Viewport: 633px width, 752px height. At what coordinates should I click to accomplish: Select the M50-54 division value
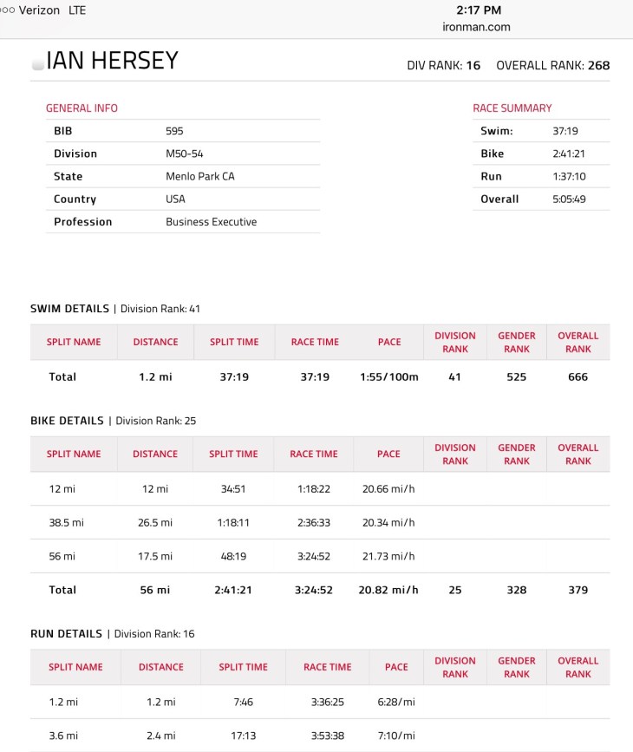[184, 154]
